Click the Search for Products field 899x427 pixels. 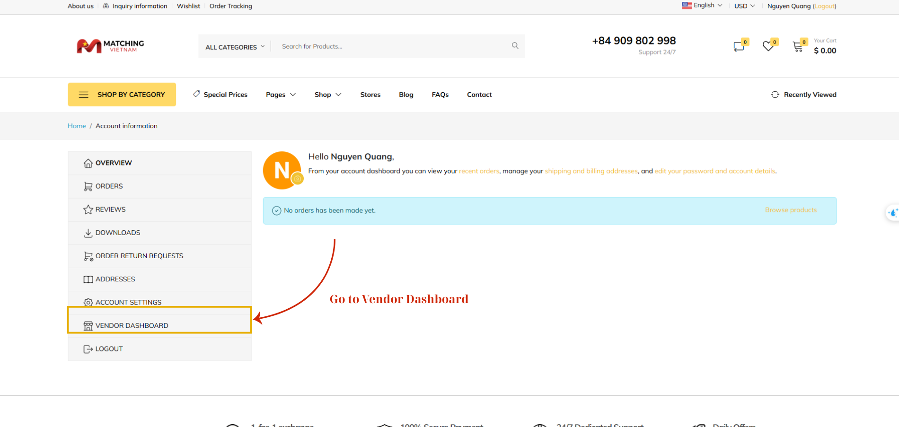click(393, 46)
